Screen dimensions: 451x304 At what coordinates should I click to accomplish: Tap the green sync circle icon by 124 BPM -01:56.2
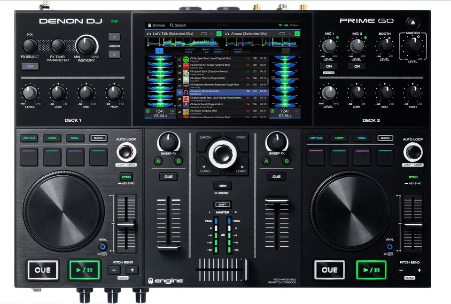[x=272, y=111]
